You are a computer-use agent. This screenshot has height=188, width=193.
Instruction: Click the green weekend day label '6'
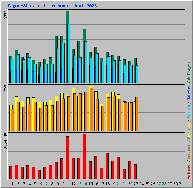tap(41, 184)
